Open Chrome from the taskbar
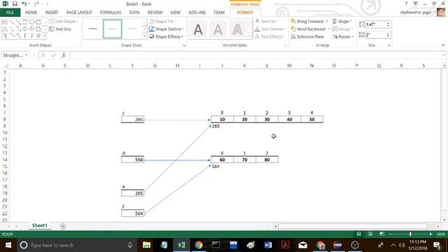Screen dimensions: 448x252 click(199, 245)
